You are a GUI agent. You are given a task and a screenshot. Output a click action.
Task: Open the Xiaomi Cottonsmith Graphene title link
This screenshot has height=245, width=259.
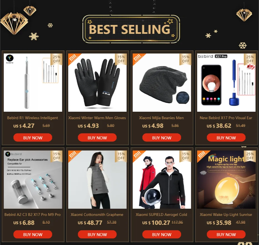(97, 215)
